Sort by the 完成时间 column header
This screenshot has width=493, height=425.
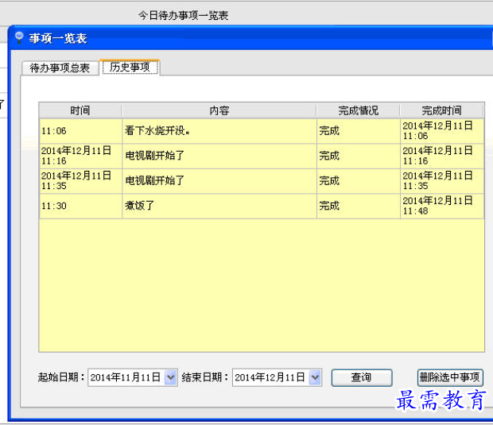point(441,110)
